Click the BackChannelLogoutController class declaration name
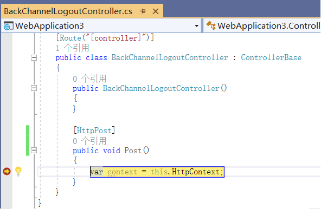This screenshot has height=209, width=321. pos(170,57)
